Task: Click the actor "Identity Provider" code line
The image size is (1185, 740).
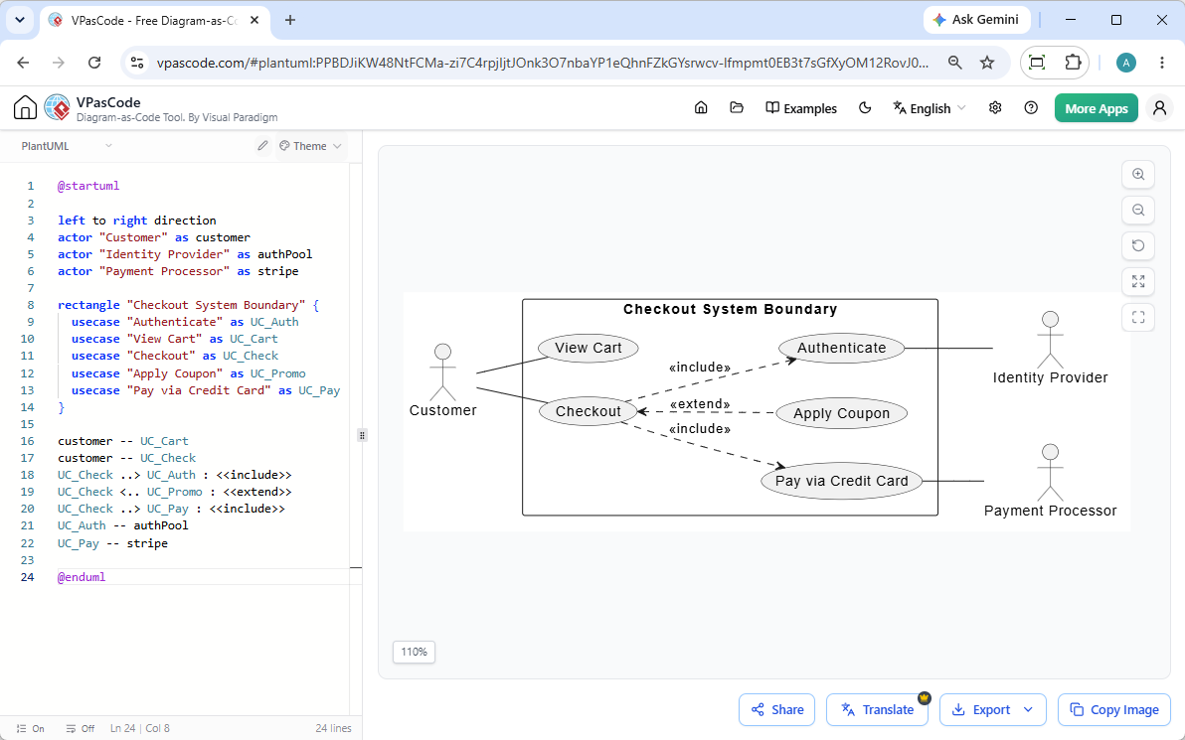Action: point(184,254)
